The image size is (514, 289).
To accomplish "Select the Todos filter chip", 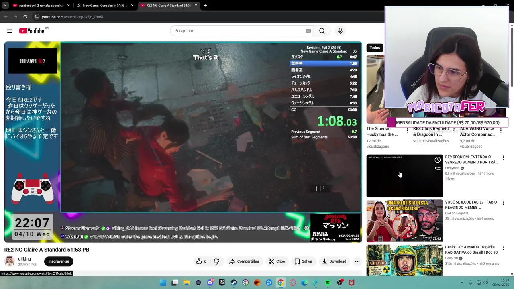I will pos(375,48).
